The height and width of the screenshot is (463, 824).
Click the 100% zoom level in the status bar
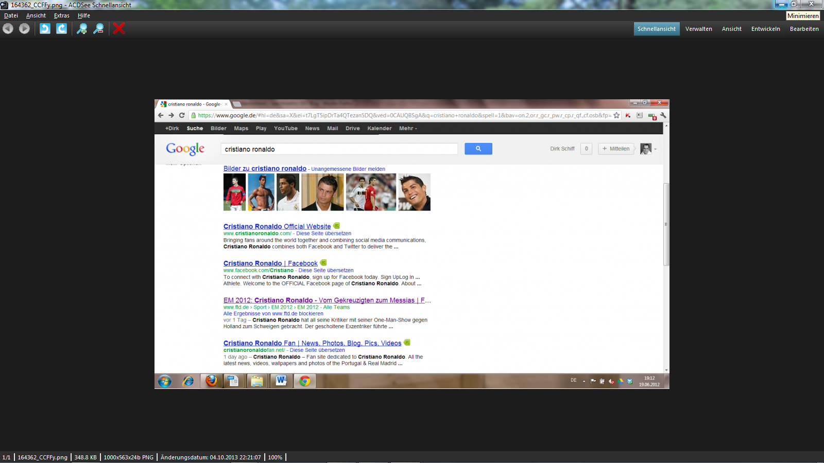point(275,457)
